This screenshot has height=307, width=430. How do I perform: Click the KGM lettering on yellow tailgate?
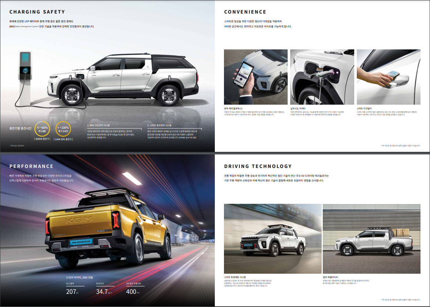pyautogui.click(x=79, y=219)
